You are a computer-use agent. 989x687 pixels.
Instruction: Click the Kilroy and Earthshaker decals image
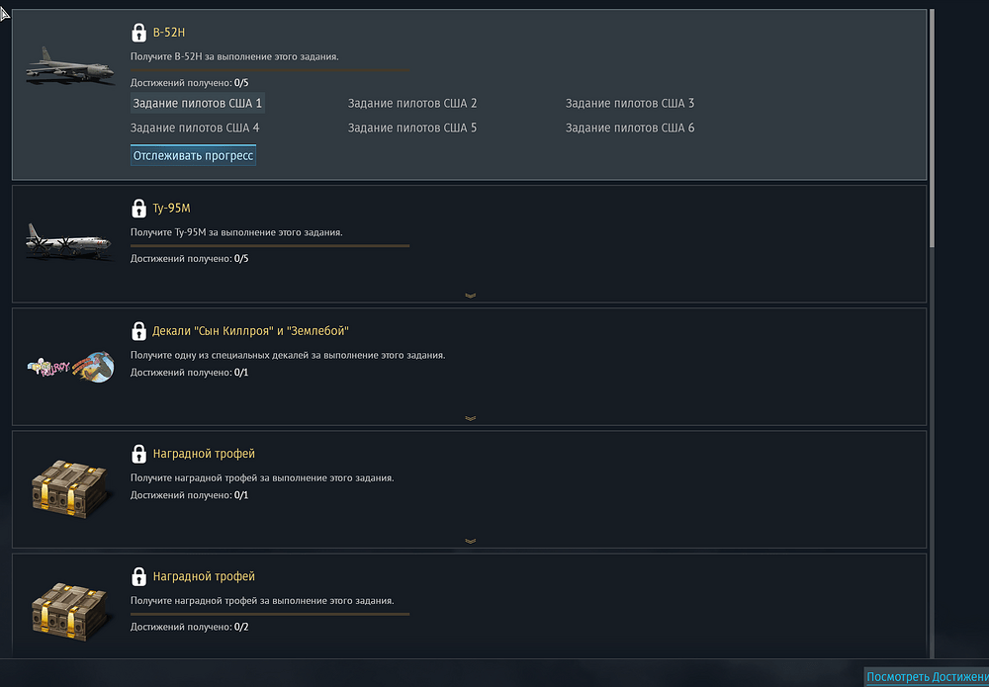tap(70, 367)
